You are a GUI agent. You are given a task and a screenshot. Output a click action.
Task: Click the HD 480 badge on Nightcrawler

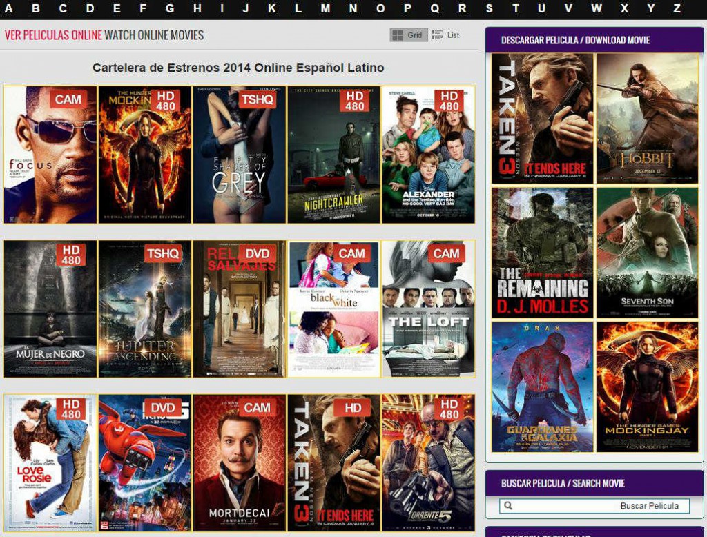[x=354, y=101]
